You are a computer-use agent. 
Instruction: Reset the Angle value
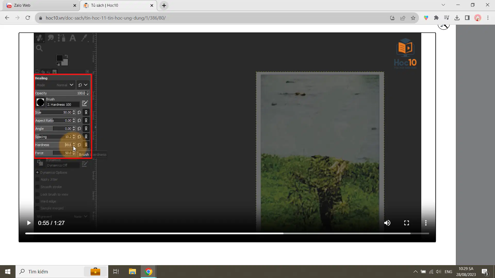point(79,129)
